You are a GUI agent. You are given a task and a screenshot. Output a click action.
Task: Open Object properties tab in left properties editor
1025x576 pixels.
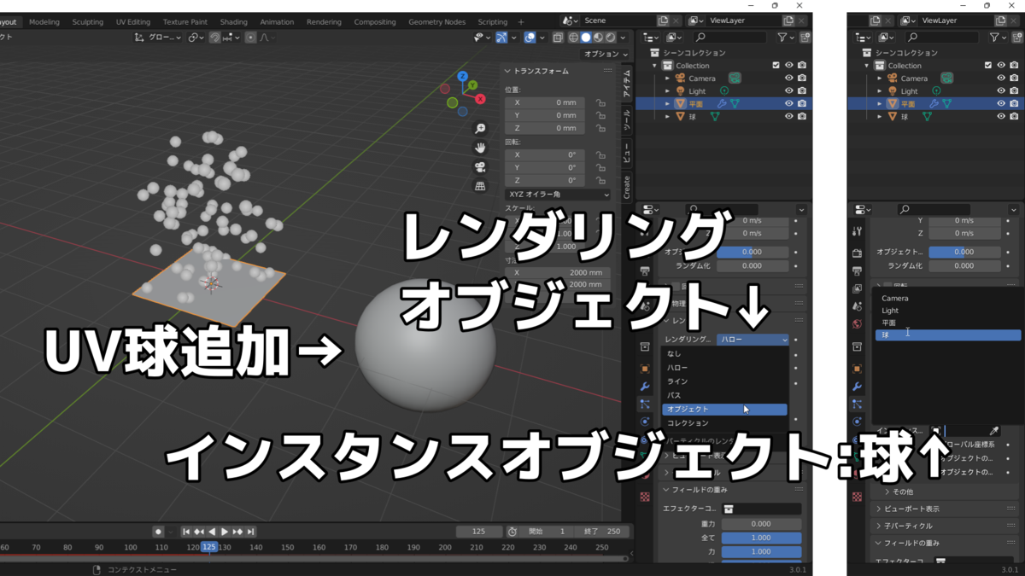click(x=645, y=369)
